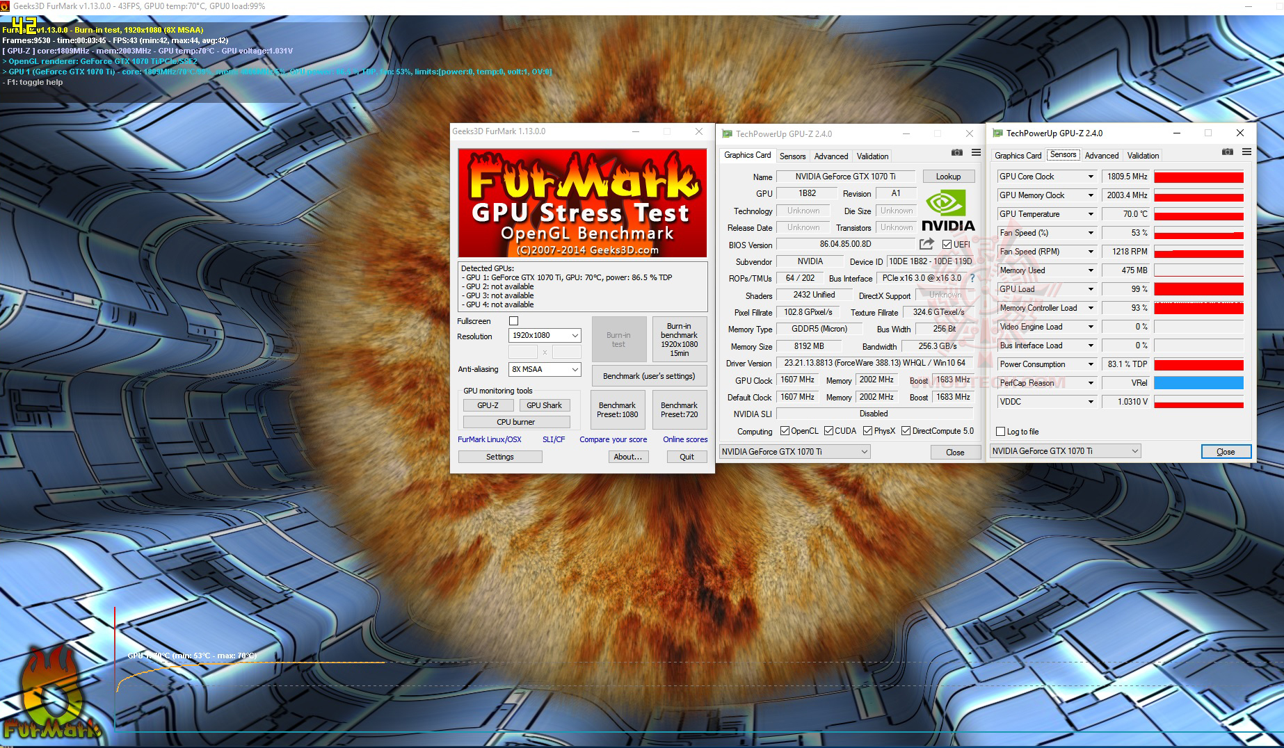Image resolution: width=1284 pixels, height=748 pixels.
Task: Click the PerfCap Reason blue graph bar
Action: point(1198,383)
